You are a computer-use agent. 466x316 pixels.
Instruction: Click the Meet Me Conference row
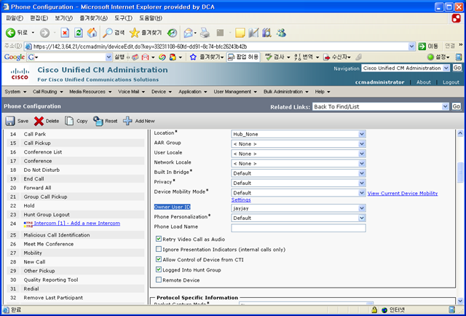(76, 244)
